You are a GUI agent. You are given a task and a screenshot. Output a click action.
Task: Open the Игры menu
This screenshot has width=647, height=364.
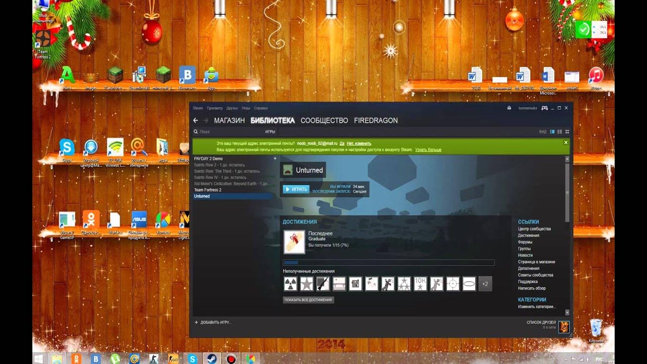[x=246, y=108]
